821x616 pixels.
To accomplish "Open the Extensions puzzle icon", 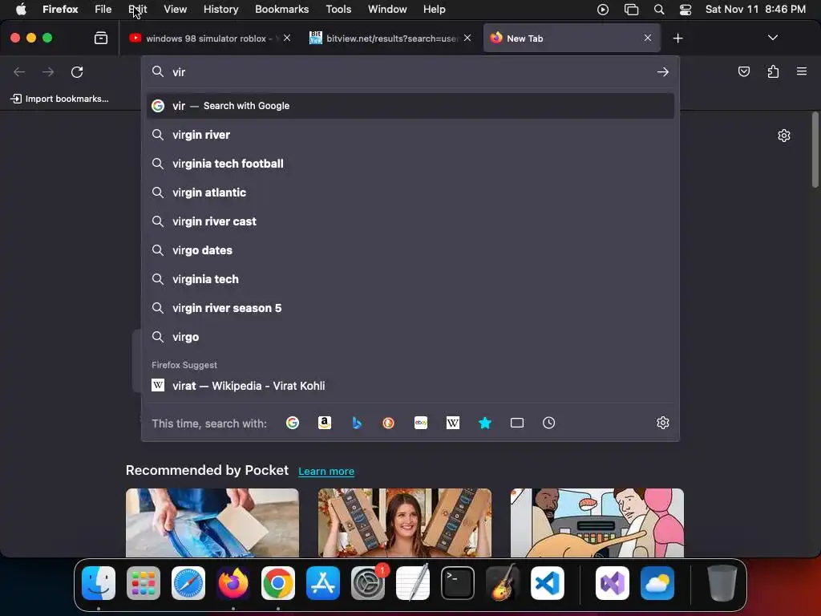I will point(773,71).
